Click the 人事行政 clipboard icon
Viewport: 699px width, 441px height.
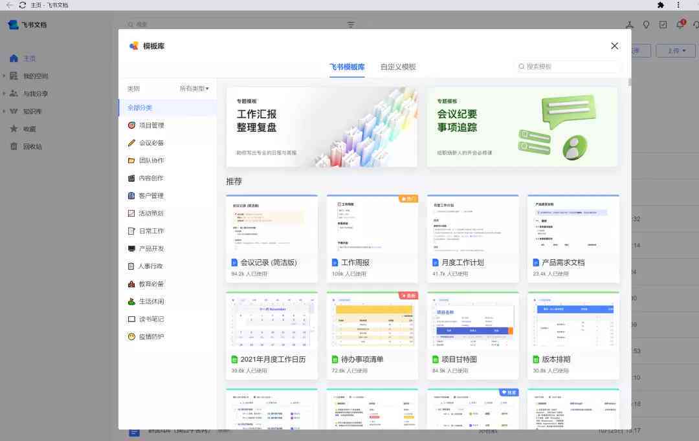click(x=131, y=266)
